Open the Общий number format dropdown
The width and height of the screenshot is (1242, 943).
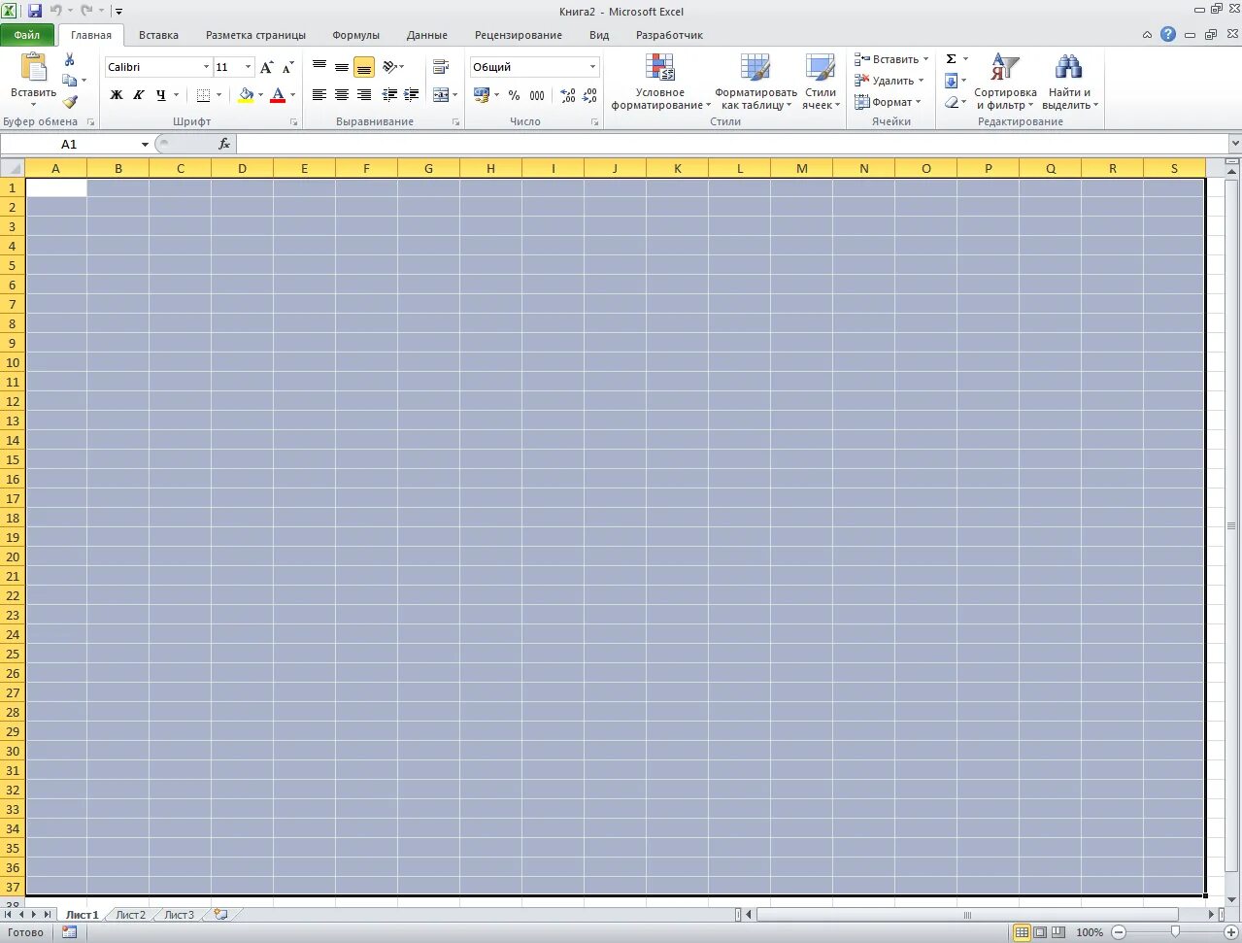click(592, 67)
